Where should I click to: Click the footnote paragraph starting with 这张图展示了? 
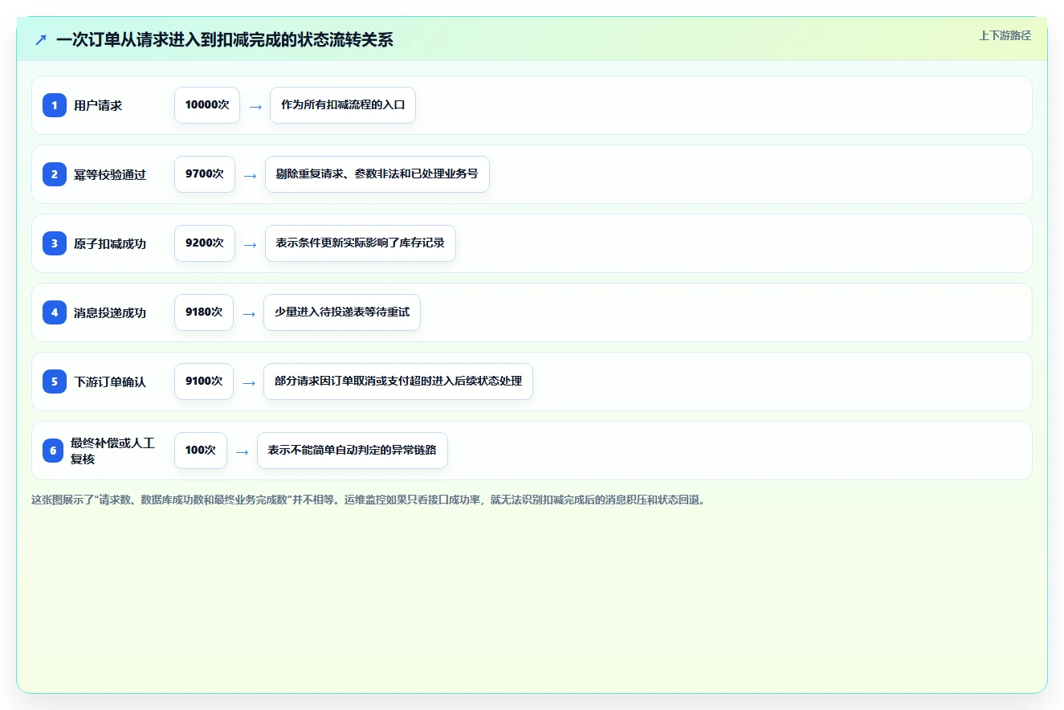click(x=369, y=500)
